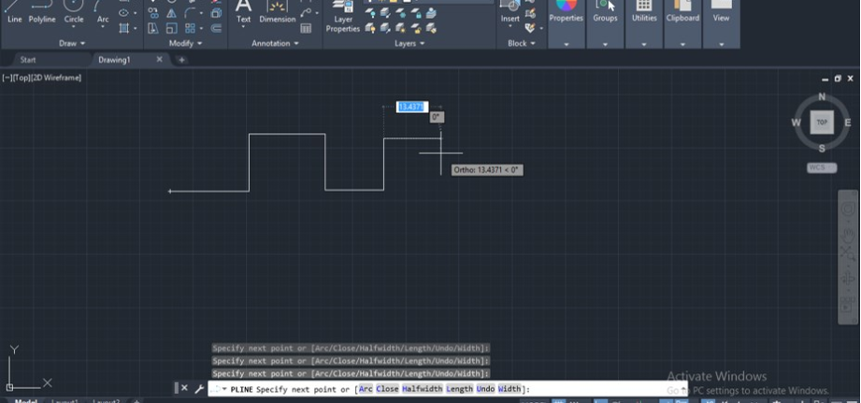The image size is (861, 403).
Task: Select the Line tool
Action: (x=14, y=12)
